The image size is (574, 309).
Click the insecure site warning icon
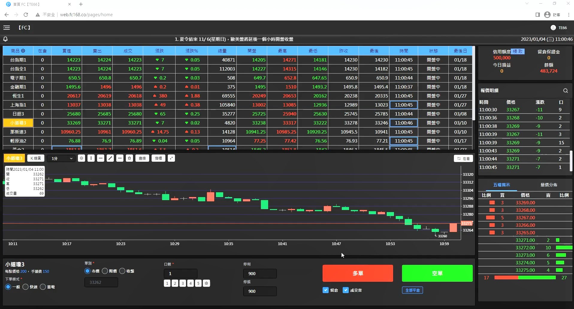click(x=38, y=15)
